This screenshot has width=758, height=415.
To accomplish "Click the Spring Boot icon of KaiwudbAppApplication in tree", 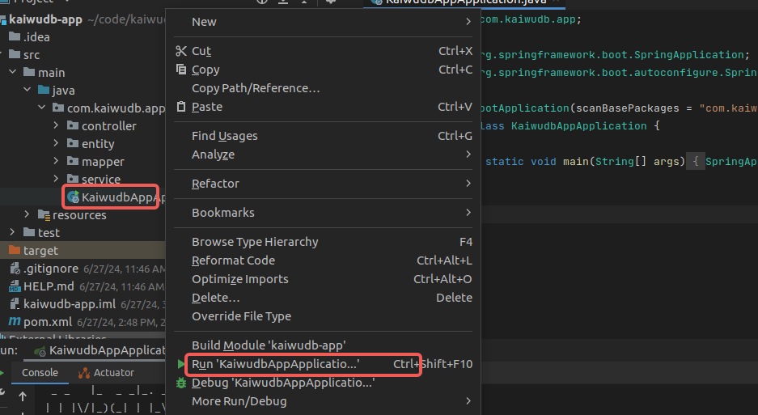I will 73,197.
